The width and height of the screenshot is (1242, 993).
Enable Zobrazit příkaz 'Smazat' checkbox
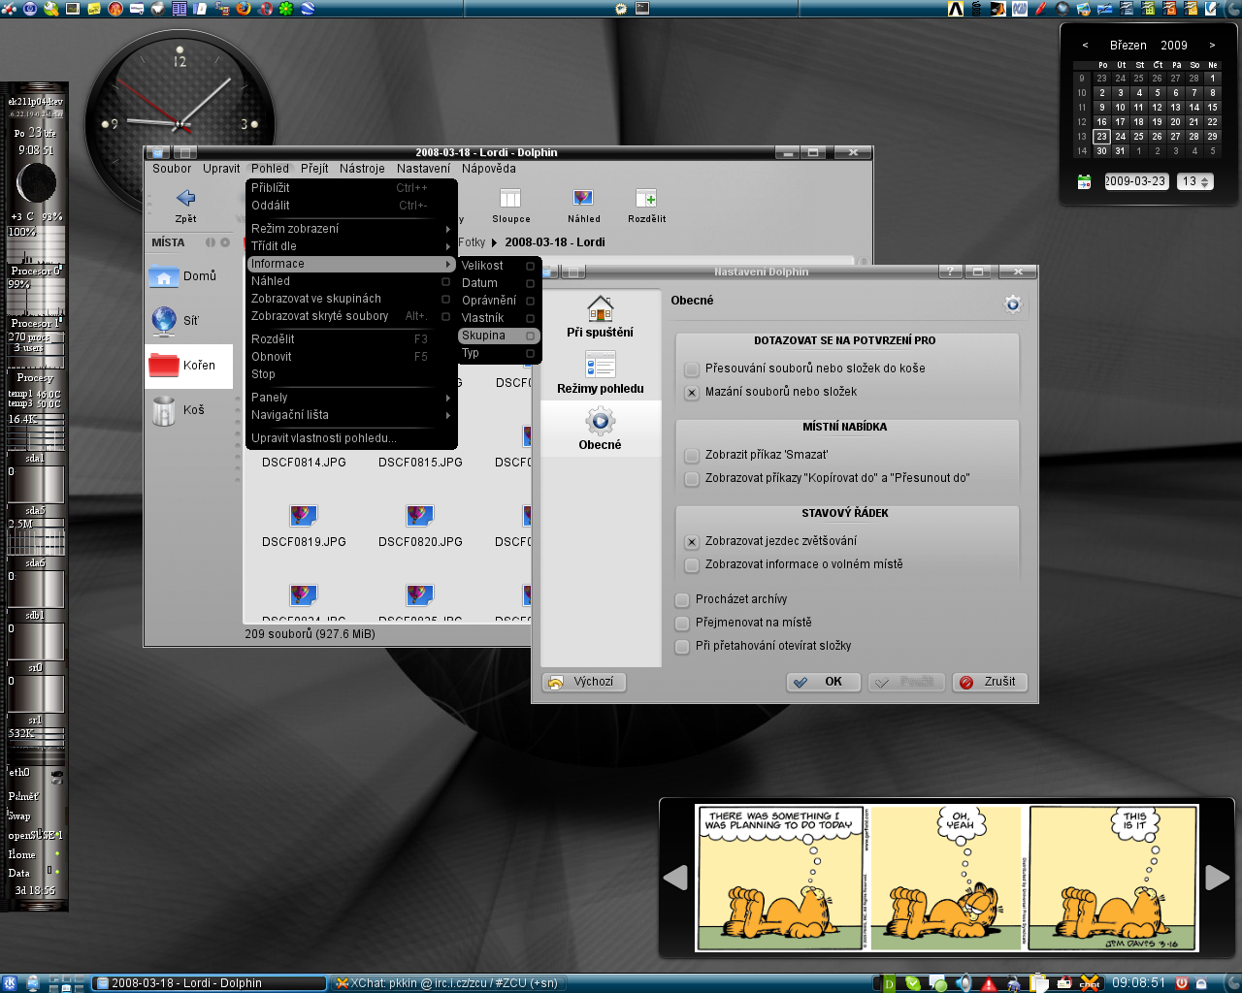692,456
